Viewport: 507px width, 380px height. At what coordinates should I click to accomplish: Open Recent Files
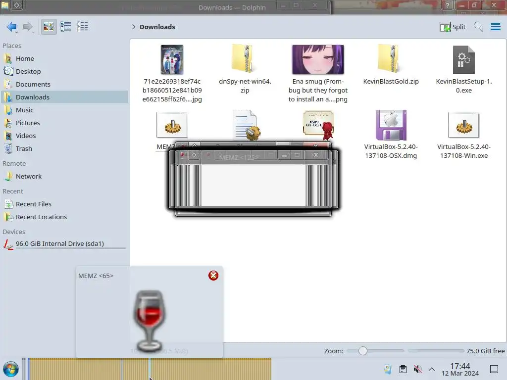click(64, 204)
